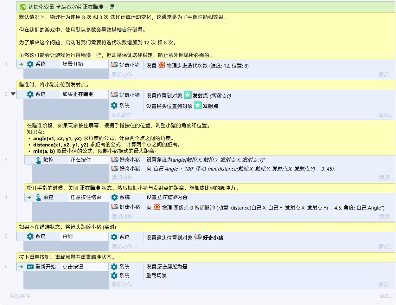Click the globe icon on the global variable row

click(23, 7)
